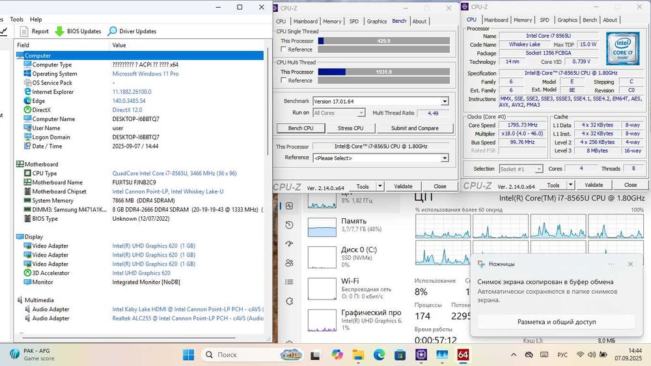Launch Copilot from the taskbar
651x366 pixels.
[337, 355]
